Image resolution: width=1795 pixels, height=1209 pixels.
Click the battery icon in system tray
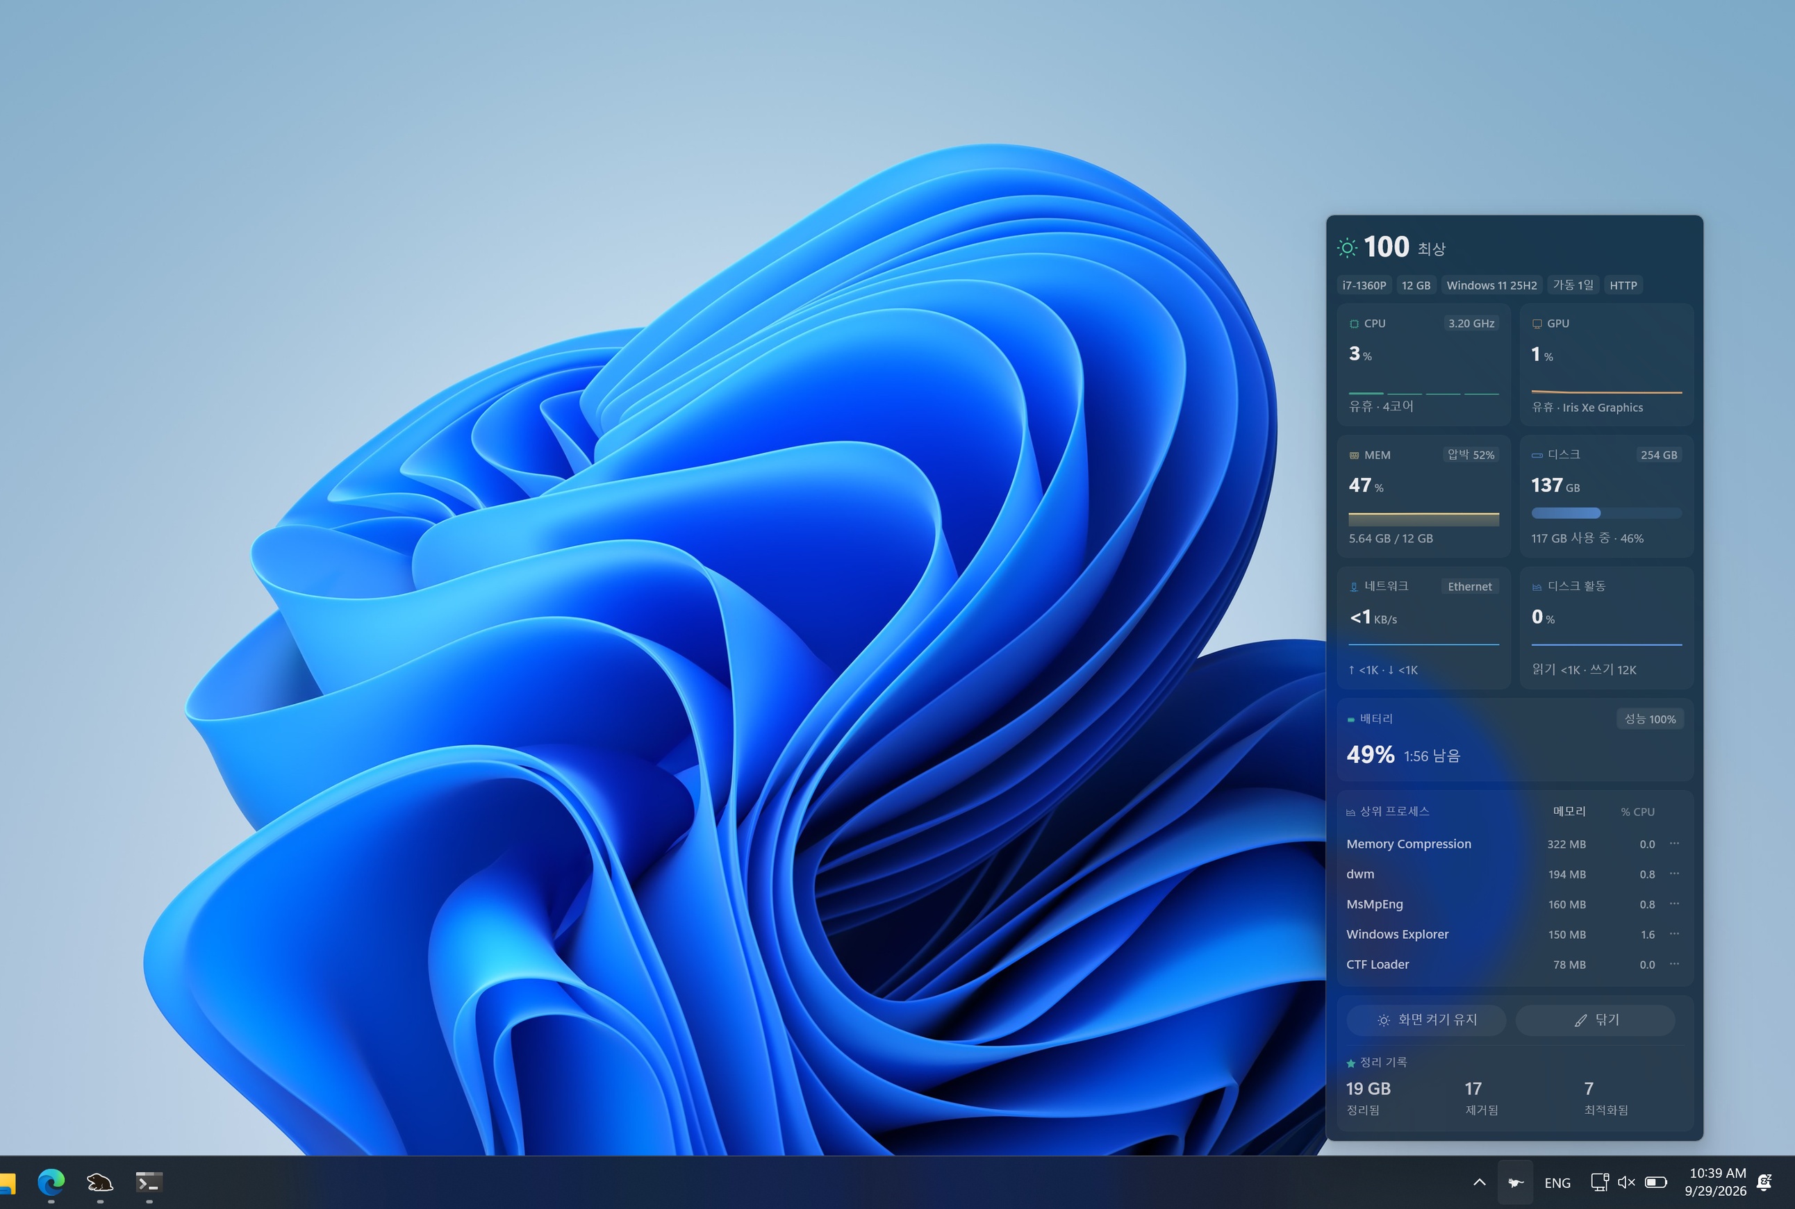coord(1655,1182)
